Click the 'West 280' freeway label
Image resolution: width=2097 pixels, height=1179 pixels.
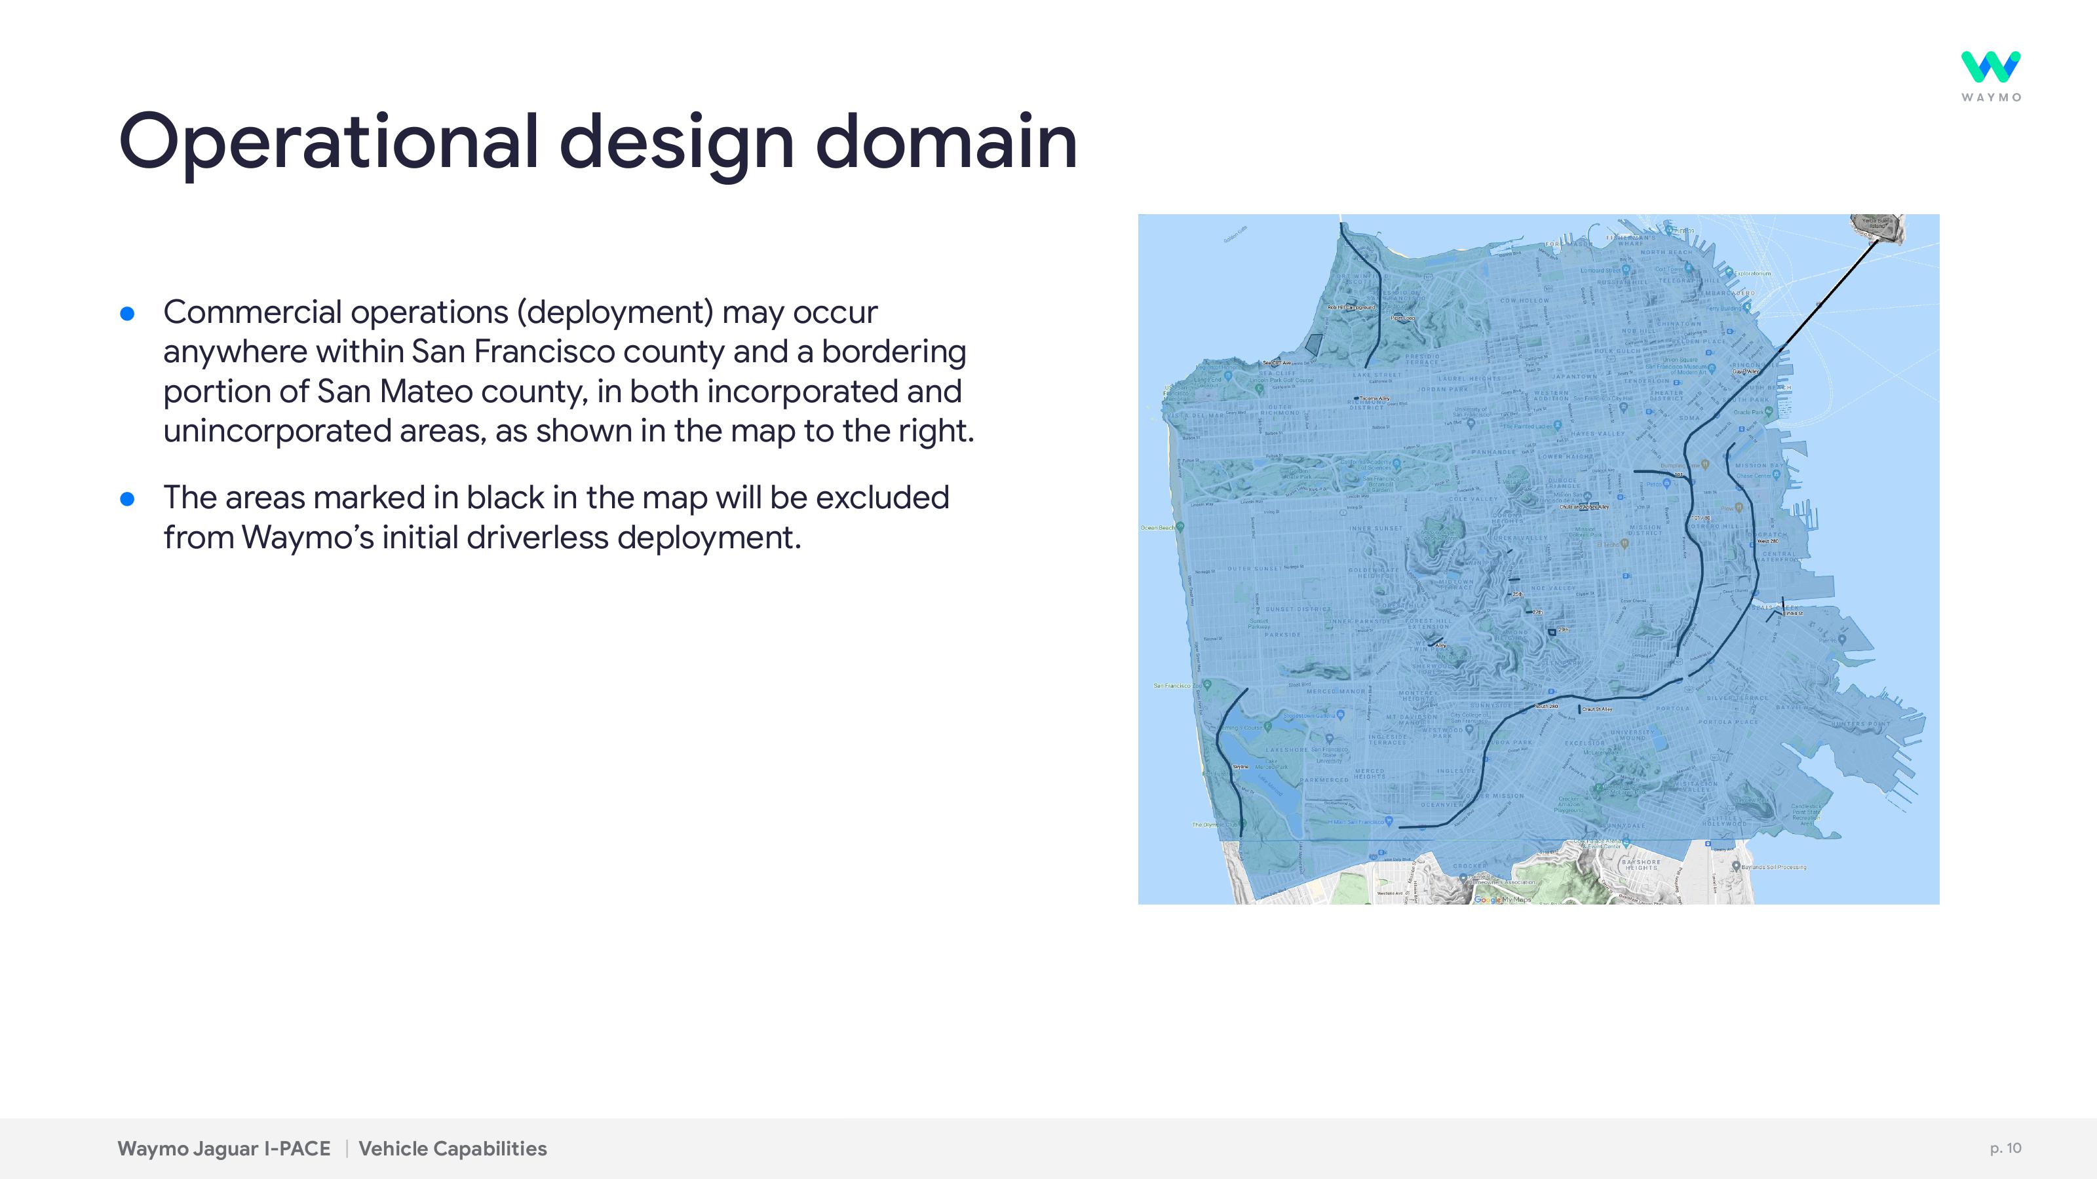point(1767,541)
